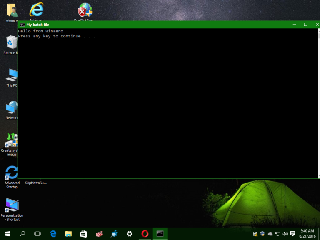This screenshot has width=320, height=240.
Task: Open Task View from the taskbar
Action: tap(37, 234)
